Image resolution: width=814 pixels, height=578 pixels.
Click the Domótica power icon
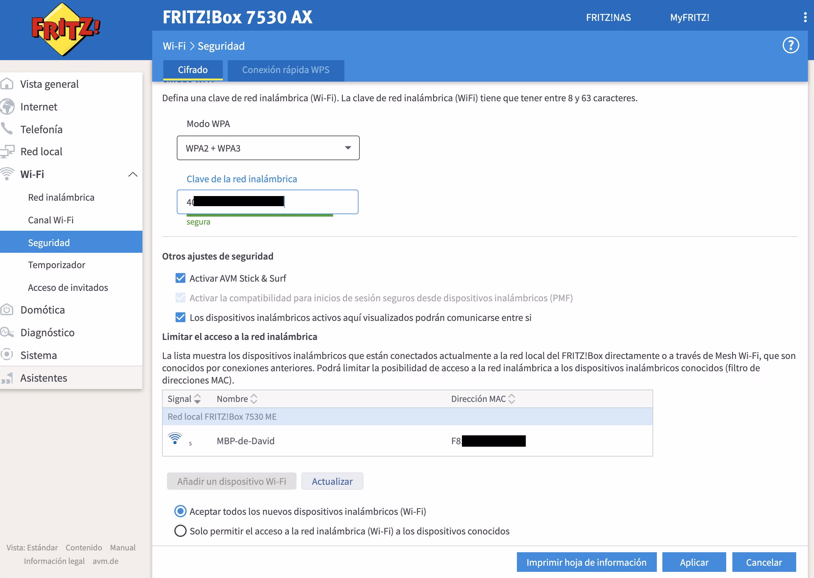pyautogui.click(x=7, y=310)
